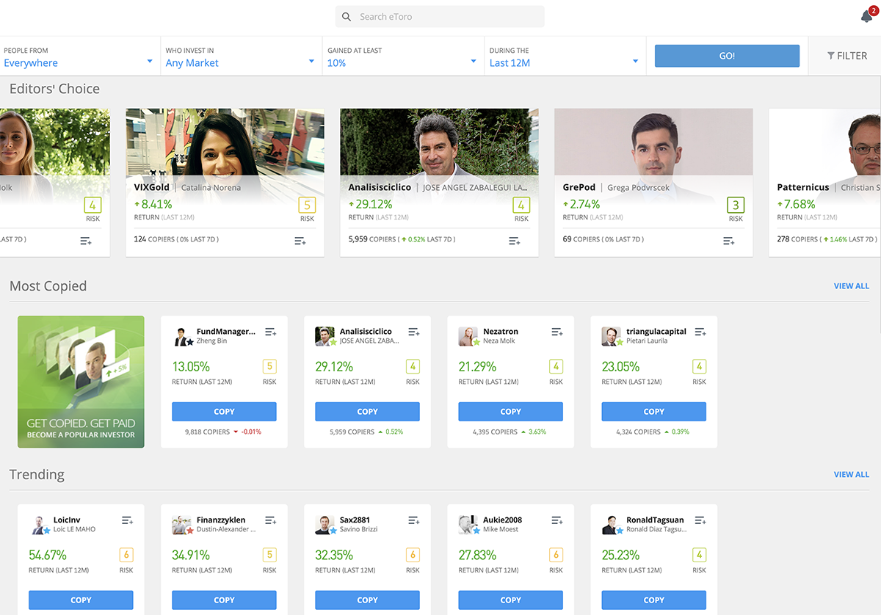Click the Nezatron username
The image size is (881, 615).
(501, 332)
